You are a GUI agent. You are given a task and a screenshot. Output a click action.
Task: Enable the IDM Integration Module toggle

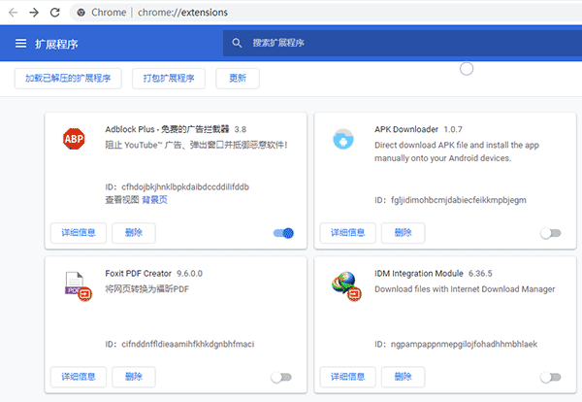tap(551, 377)
